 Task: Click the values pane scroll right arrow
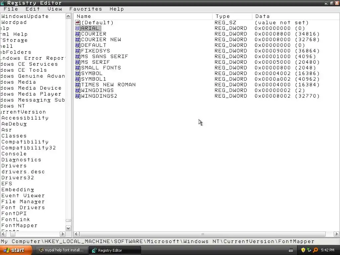(x=336, y=234)
